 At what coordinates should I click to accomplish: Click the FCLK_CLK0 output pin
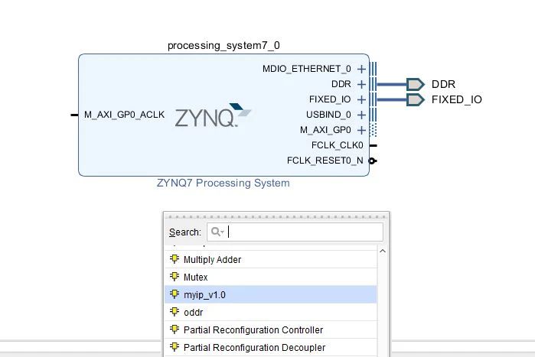point(374,145)
